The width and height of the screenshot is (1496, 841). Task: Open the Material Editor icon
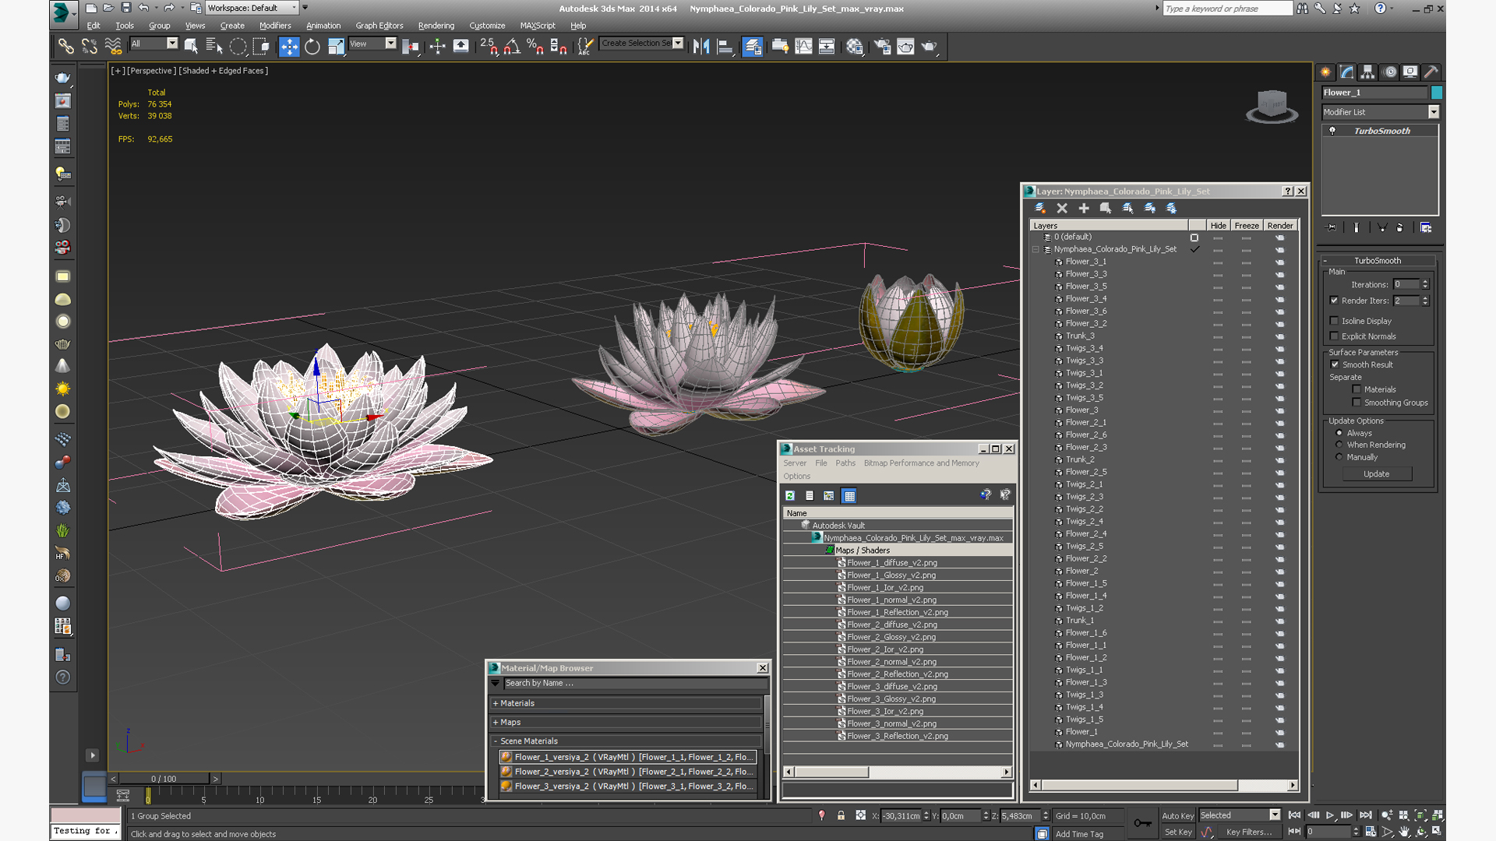pyautogui.click(x=855, y=47)
